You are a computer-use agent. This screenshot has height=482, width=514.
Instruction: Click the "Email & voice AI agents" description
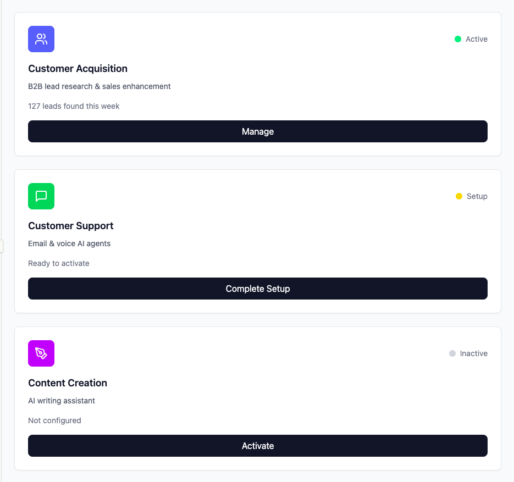pyautogui.click(x=69, y=243)
